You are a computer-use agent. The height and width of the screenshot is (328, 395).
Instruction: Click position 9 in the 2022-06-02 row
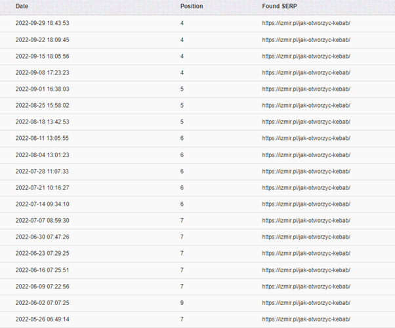click(x=182, y=303)
